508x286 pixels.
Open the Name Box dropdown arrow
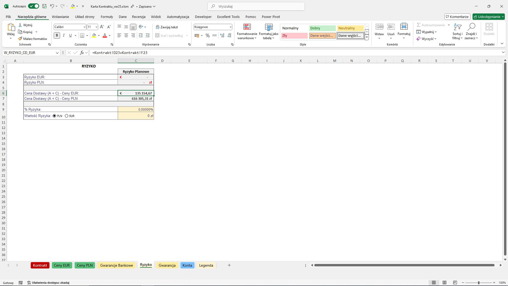[57, 53]
